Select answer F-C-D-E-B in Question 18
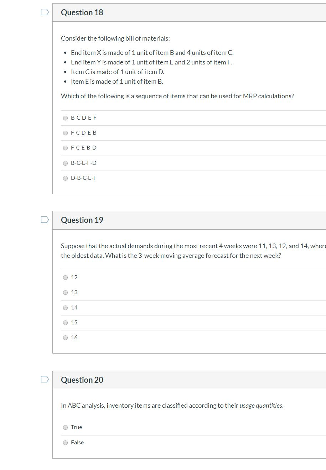The height and width of the screenshot is (470, 326). point(65,132)
